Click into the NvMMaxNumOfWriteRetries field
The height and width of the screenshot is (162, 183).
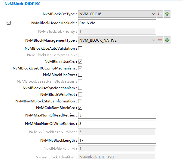[117, 124]
